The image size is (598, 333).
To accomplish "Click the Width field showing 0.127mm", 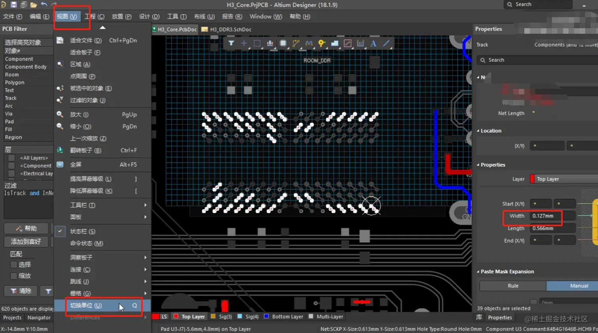I will (552, 216).
